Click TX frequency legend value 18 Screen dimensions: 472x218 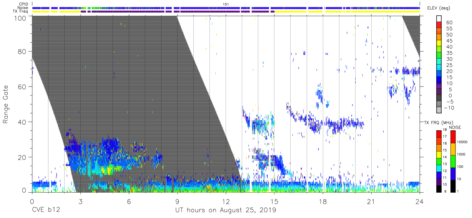(445, 130)
